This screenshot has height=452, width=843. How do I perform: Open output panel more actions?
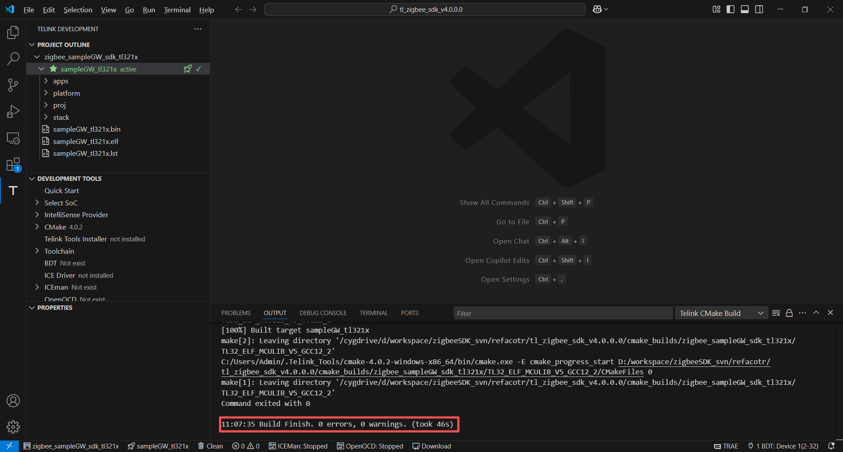click(803, 313)
